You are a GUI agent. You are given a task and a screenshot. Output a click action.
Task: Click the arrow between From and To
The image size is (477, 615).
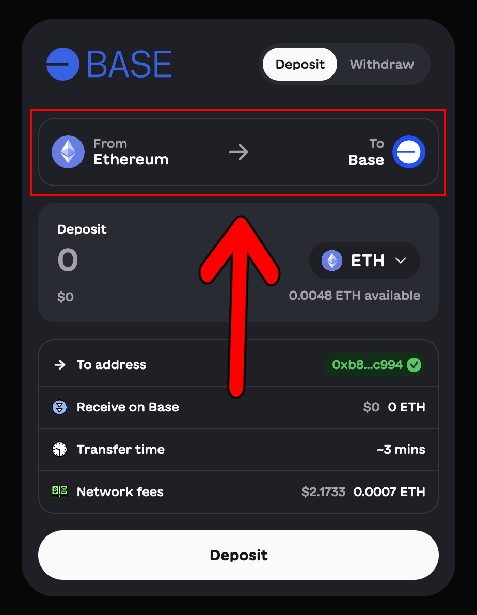239,152
